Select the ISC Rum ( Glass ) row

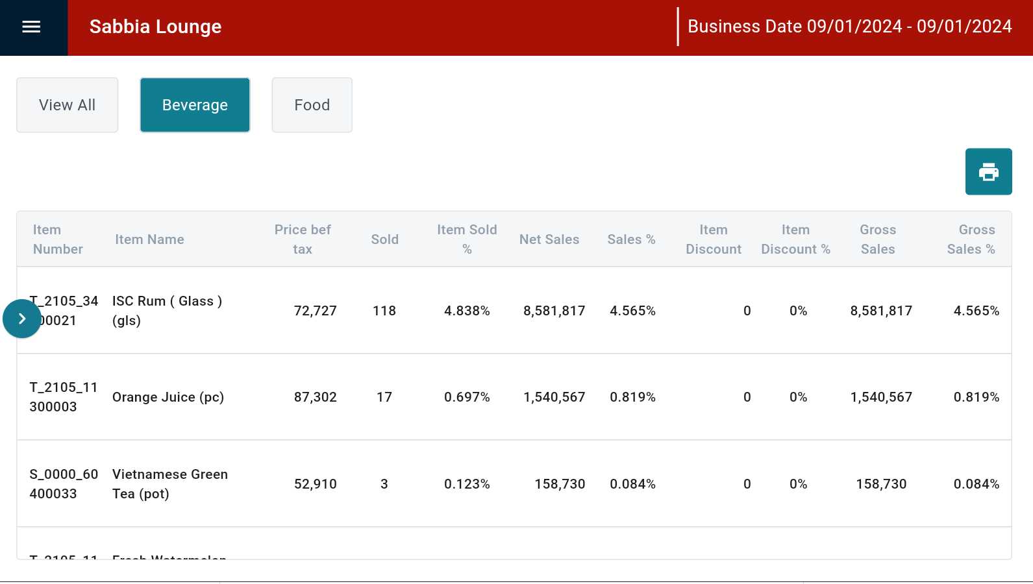click(167, 311)
